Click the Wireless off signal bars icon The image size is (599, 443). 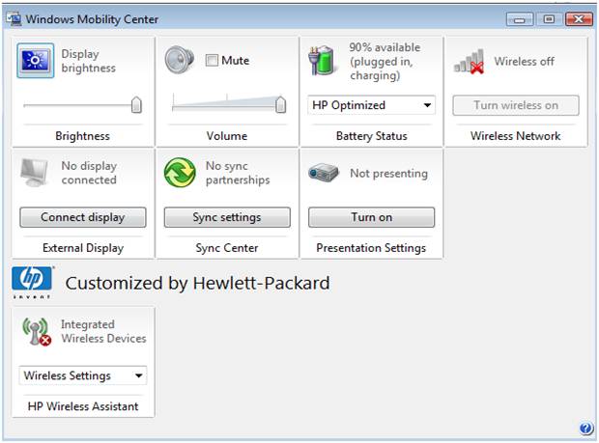pos(469,61)
